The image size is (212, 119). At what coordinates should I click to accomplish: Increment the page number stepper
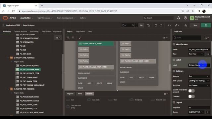click(x=136, y=24)
